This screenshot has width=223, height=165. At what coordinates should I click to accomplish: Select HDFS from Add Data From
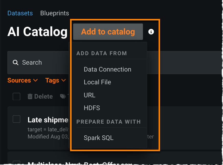pos(92,108)
